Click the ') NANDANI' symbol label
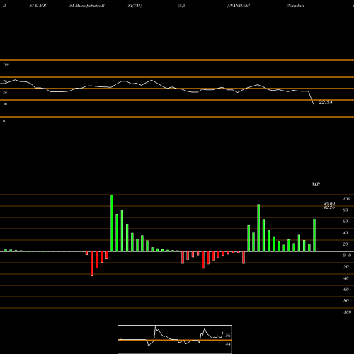This screenshot has width=354, height=354. click(239, 6)
